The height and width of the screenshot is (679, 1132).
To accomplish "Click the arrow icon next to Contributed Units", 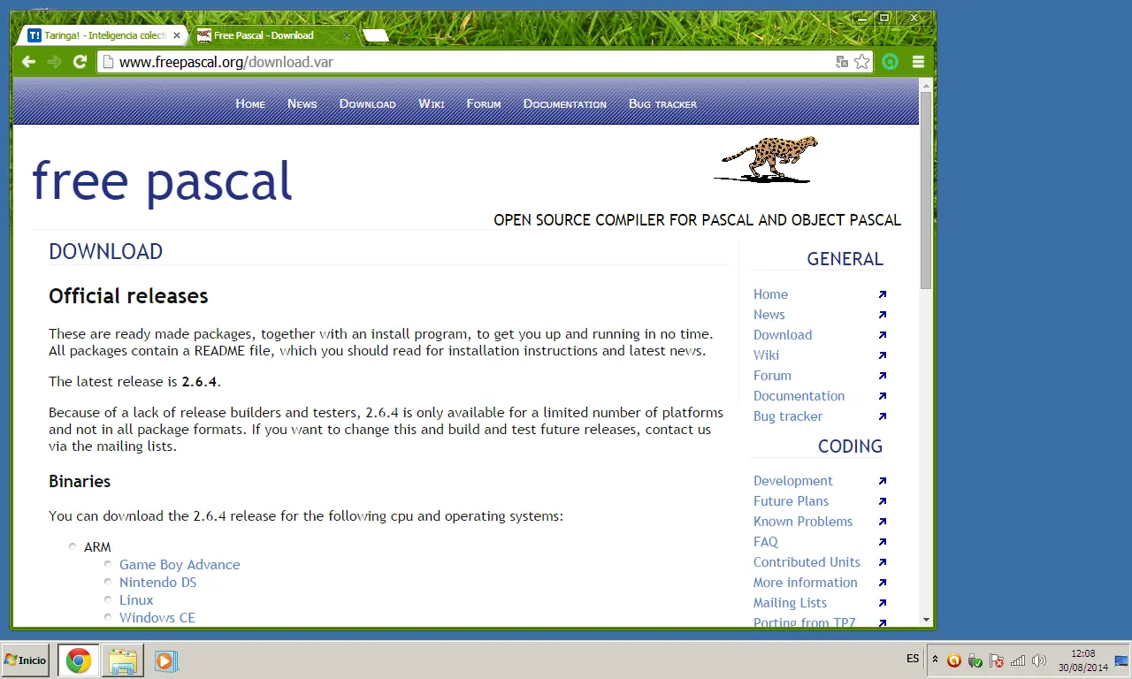I will (882, 562).
